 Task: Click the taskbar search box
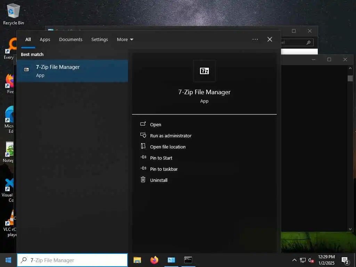(x=72, y=260)
